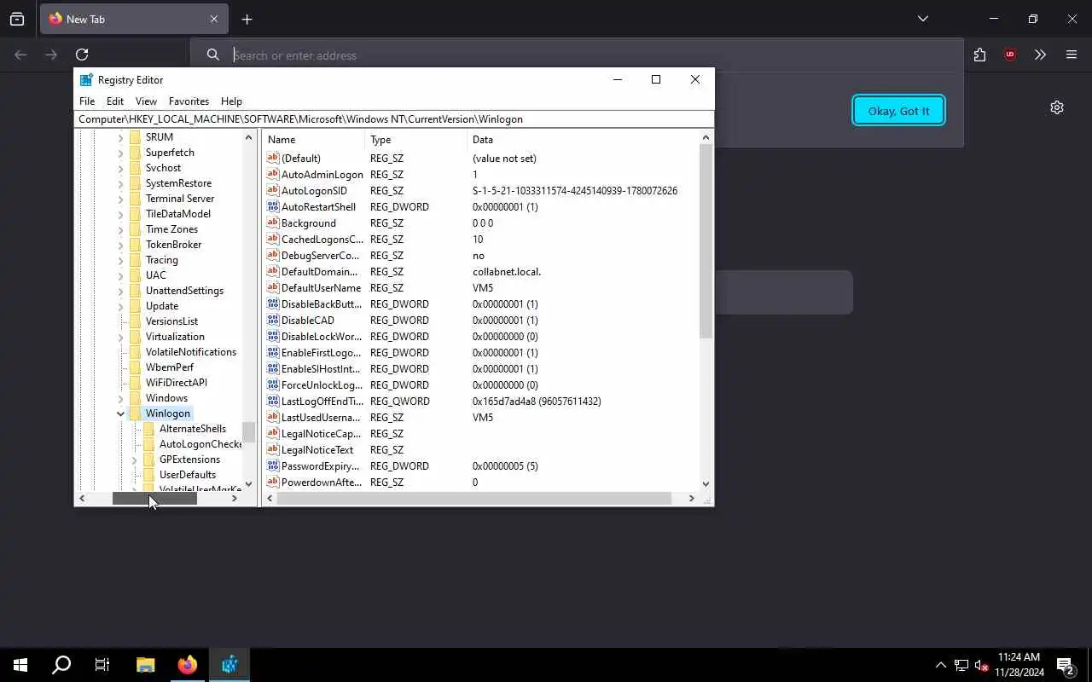Click the LastLogOffEndTi QWORD value icon
1092x682 pixels.
point(273,401)
